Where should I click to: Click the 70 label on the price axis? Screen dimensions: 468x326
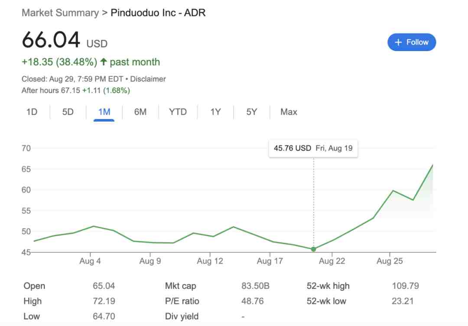pyautogui.click(x=26, y=148)
